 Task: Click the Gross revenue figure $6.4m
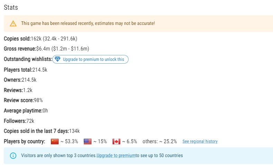tap(43, 49)
